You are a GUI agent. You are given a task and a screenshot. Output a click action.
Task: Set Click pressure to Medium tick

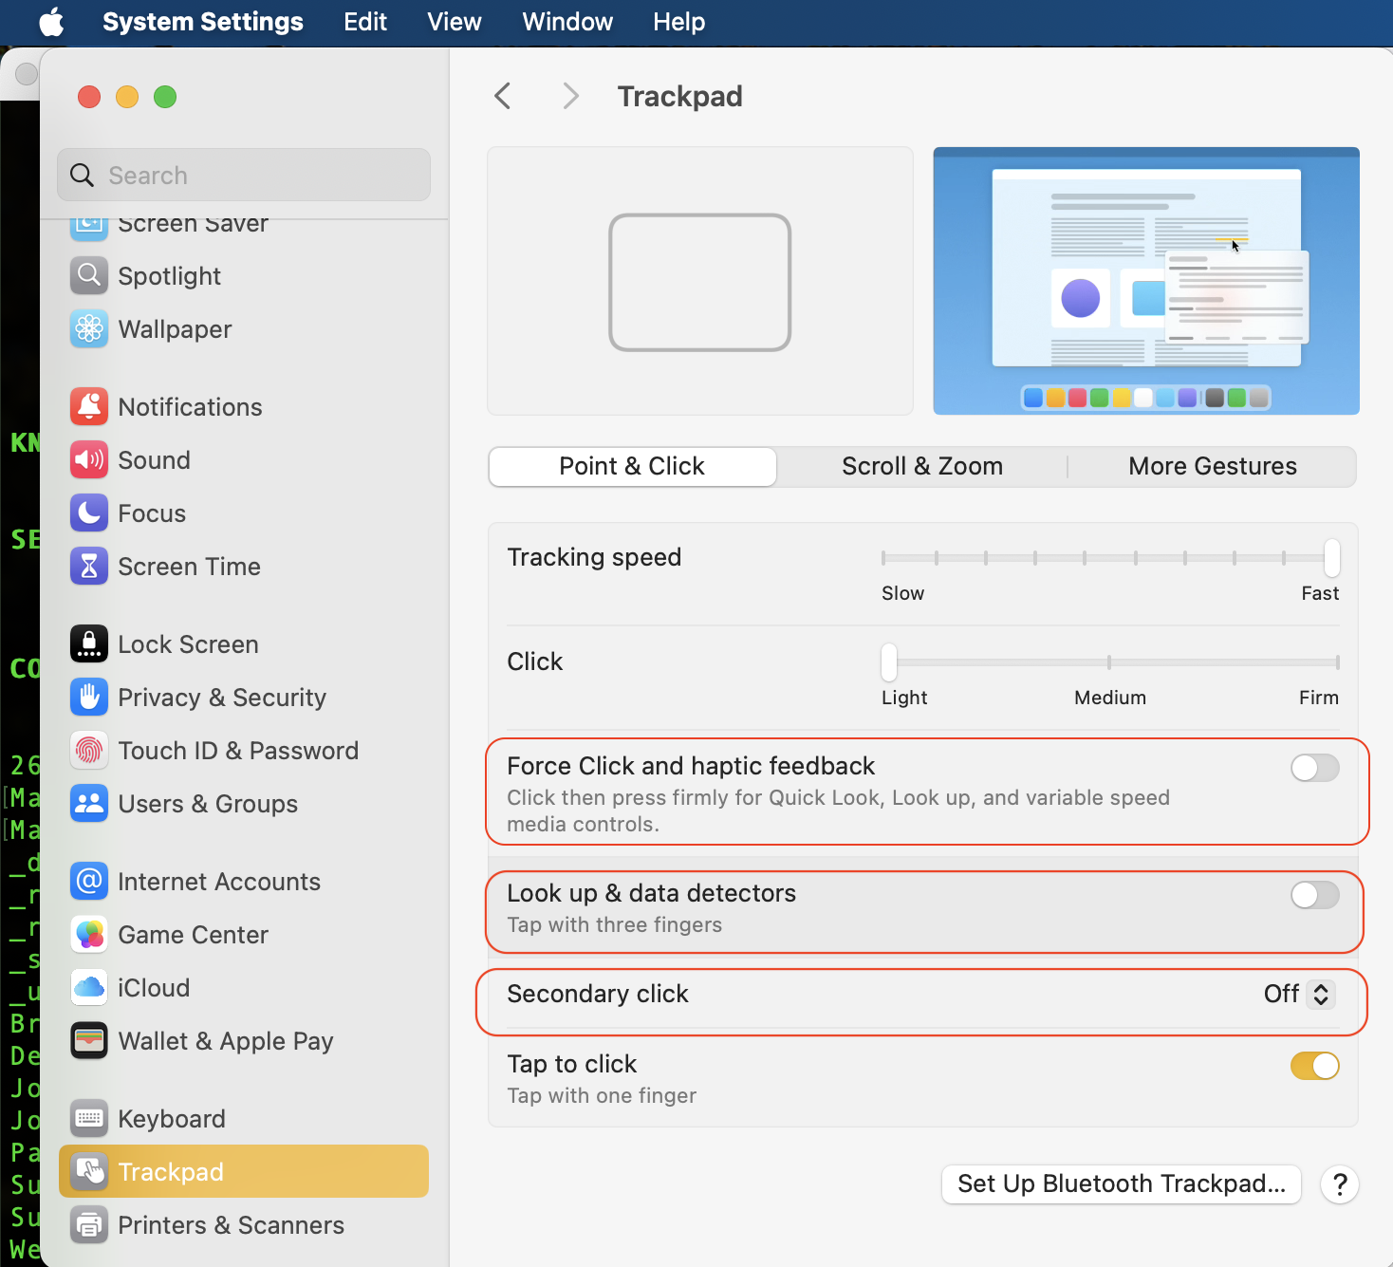coord(1109,662)
